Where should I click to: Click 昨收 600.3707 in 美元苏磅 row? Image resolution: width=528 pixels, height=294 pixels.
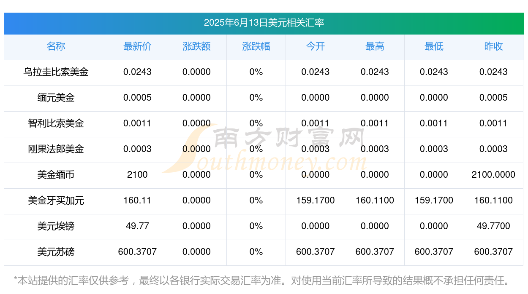[x=493, y=252]
